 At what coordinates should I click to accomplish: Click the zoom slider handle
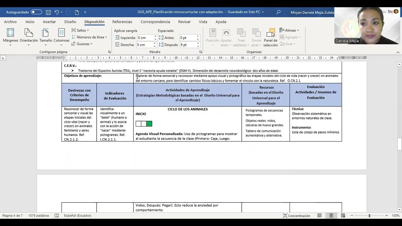[x=369, y=216]
